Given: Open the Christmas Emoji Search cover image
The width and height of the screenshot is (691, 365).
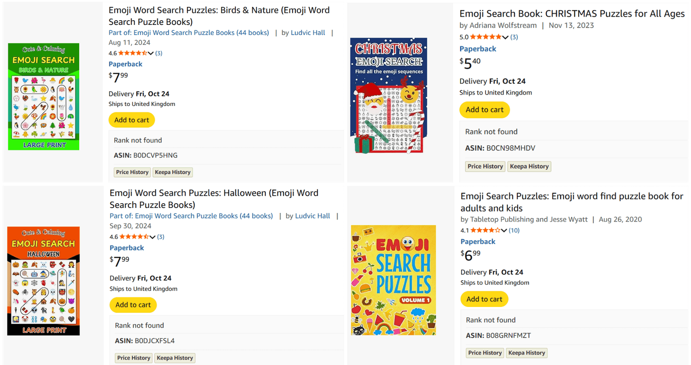Looking at the screenshot, I should tap(389, 95).
